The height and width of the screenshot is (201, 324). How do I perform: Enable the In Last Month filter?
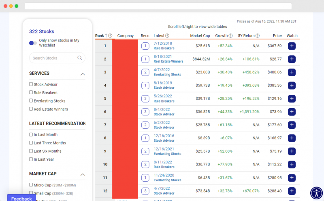pyautogui.click(x=31, y=134)
